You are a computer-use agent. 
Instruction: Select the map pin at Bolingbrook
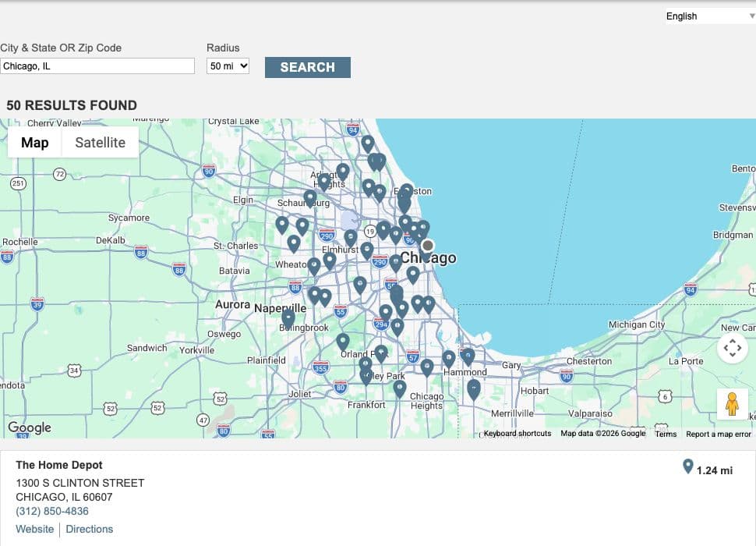click(288, 318)
